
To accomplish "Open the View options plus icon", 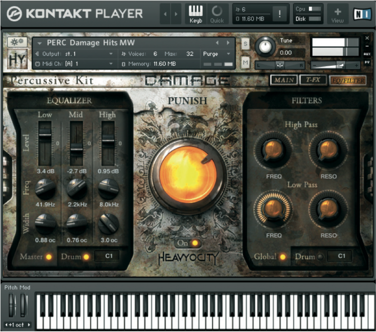I will (337, 14).
